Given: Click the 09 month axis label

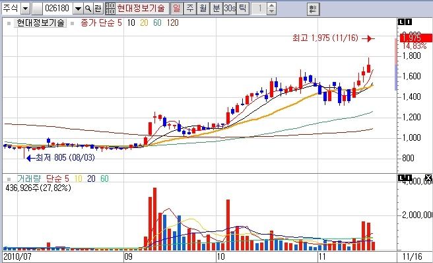Looking at the screenshot, I should (x=128, y=257).
